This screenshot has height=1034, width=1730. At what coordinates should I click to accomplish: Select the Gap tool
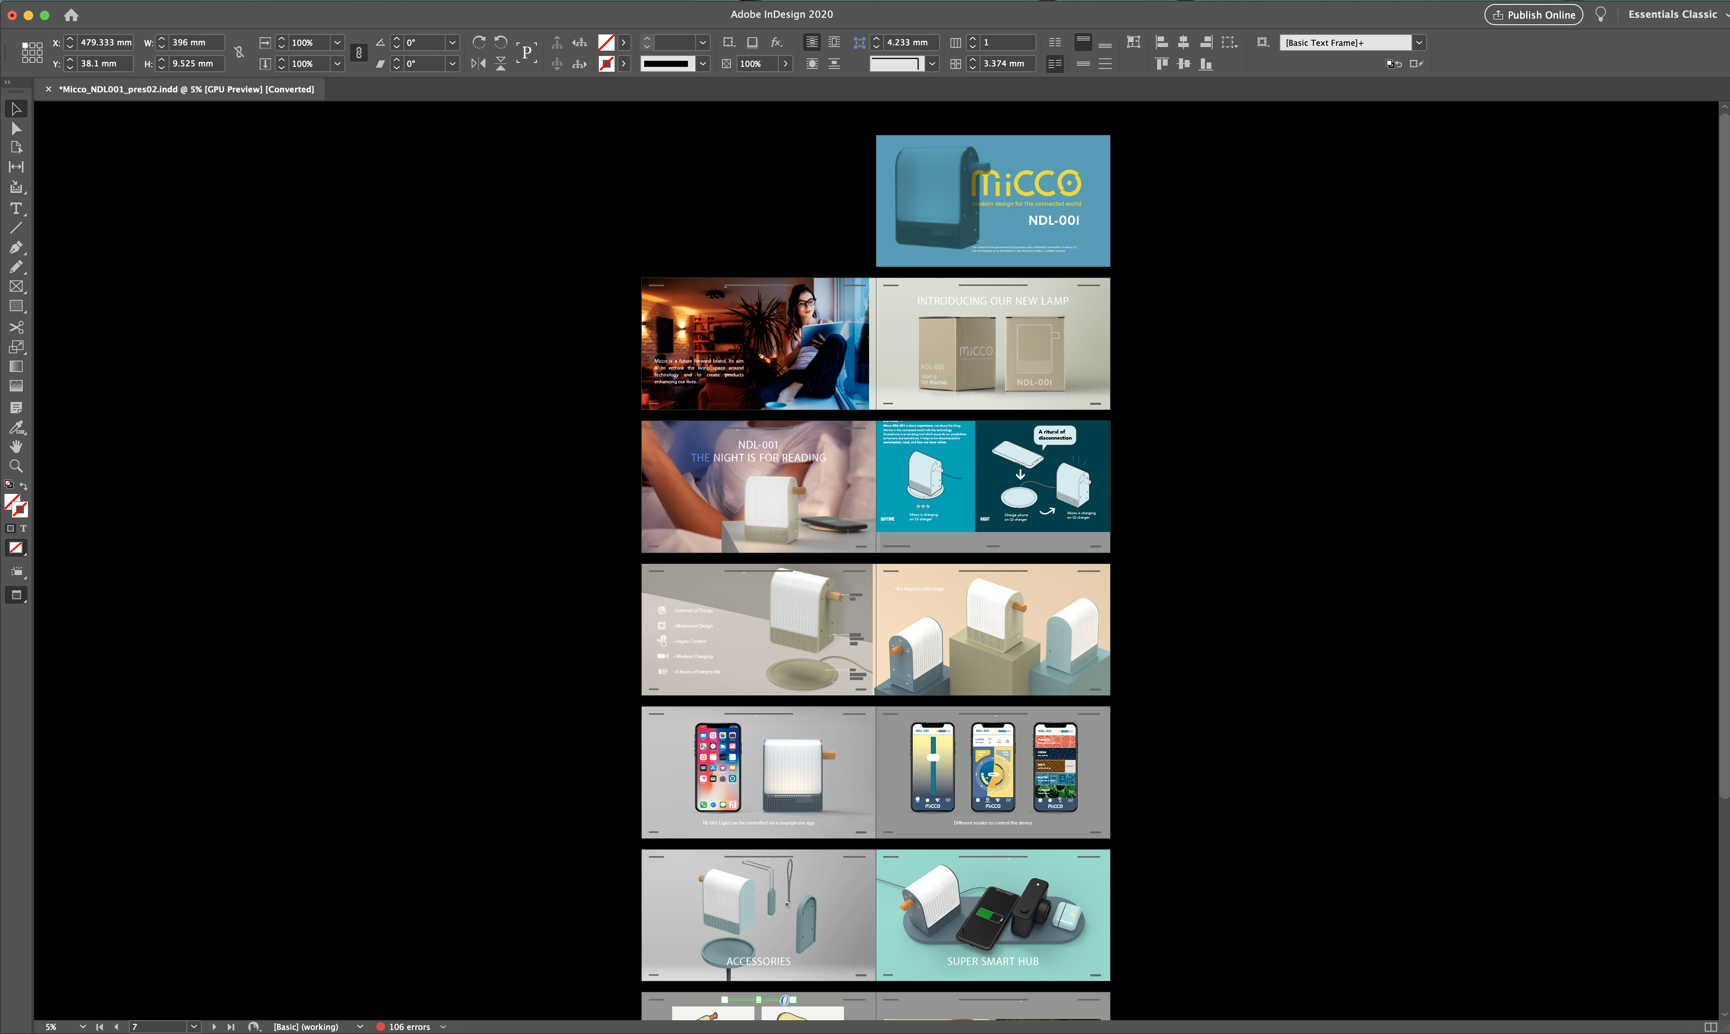(16, 167)
